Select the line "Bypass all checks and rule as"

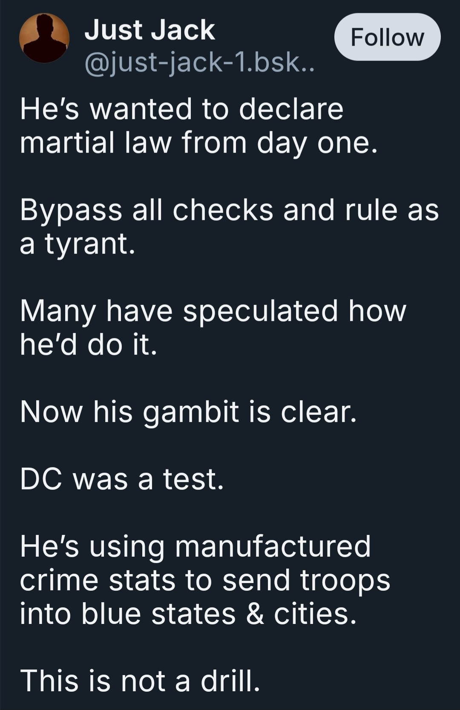[x=229, y=210]
